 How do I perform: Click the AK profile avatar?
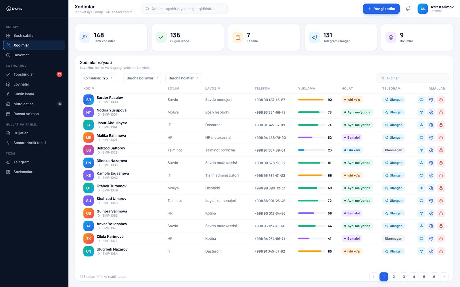click(423, 9)
